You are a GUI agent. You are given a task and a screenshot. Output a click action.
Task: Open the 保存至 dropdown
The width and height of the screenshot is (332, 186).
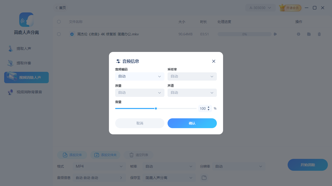click(x=169, y=178)
